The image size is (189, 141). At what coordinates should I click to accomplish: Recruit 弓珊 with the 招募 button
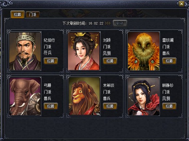pos(51,106)
